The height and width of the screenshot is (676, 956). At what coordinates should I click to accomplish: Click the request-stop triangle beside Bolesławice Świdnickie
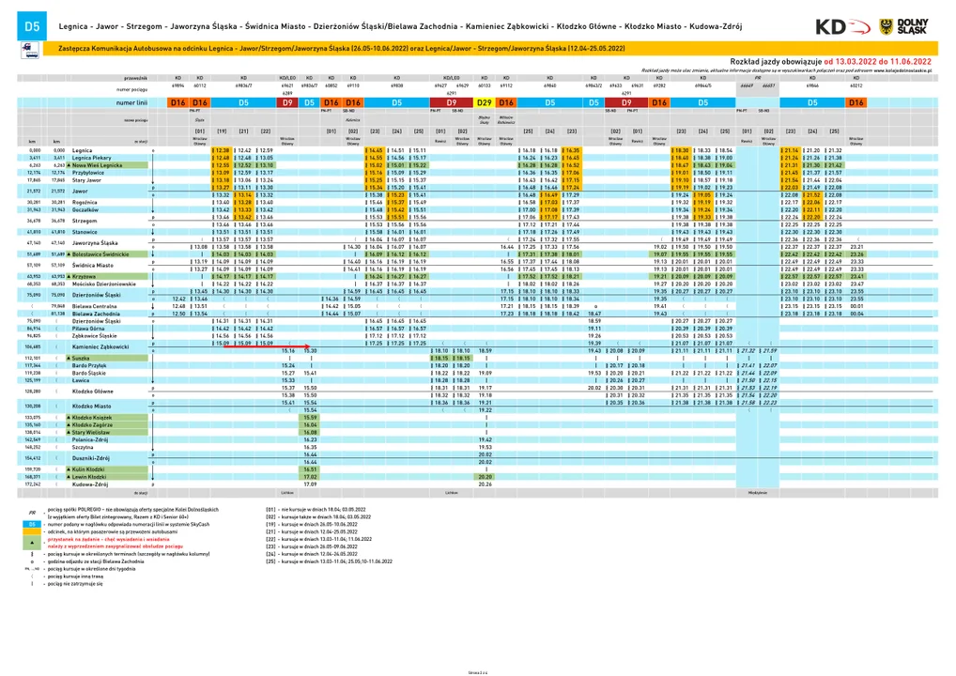[x=69, y=254]
